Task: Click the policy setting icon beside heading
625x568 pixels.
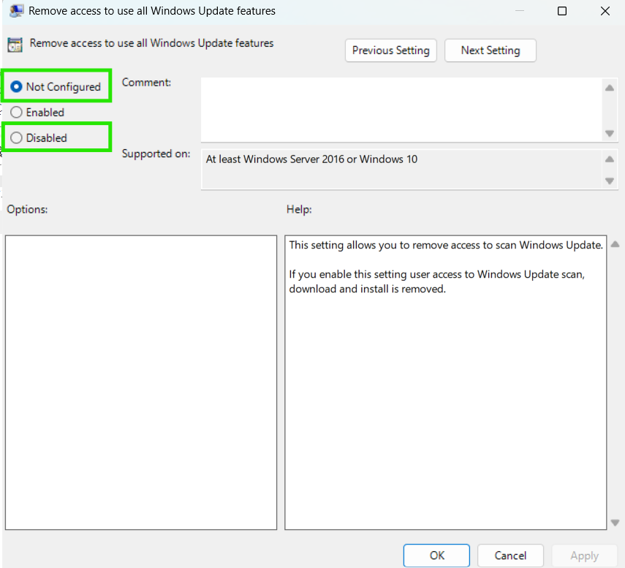Action: click(15, 45)
